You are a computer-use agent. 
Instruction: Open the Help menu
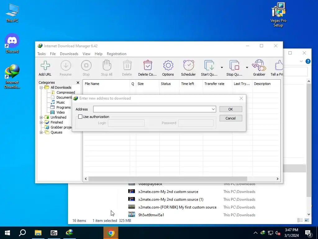(x=98, y=54)
